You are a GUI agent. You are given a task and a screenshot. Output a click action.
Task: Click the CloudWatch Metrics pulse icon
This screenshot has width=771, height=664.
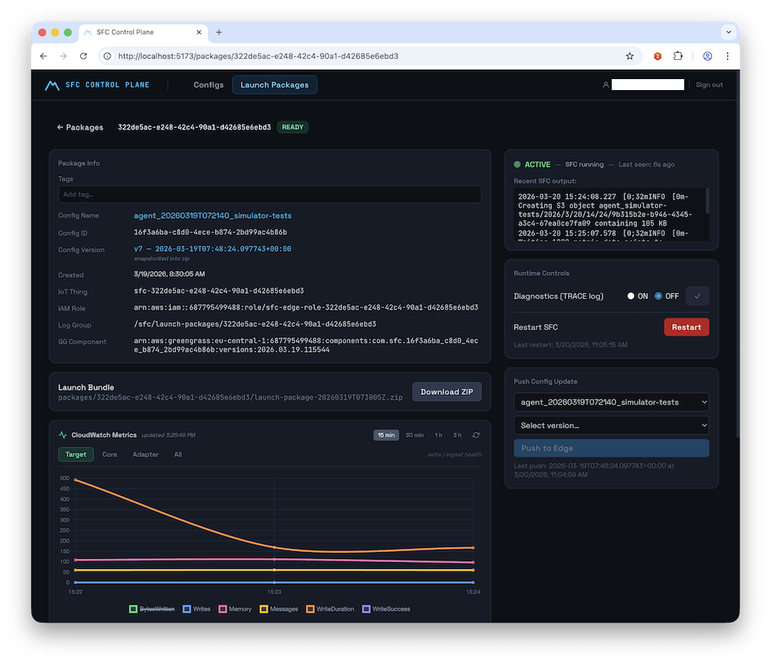[x=62, y=435]
